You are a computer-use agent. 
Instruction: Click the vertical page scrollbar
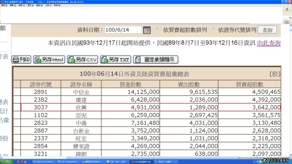pos(291,90)
